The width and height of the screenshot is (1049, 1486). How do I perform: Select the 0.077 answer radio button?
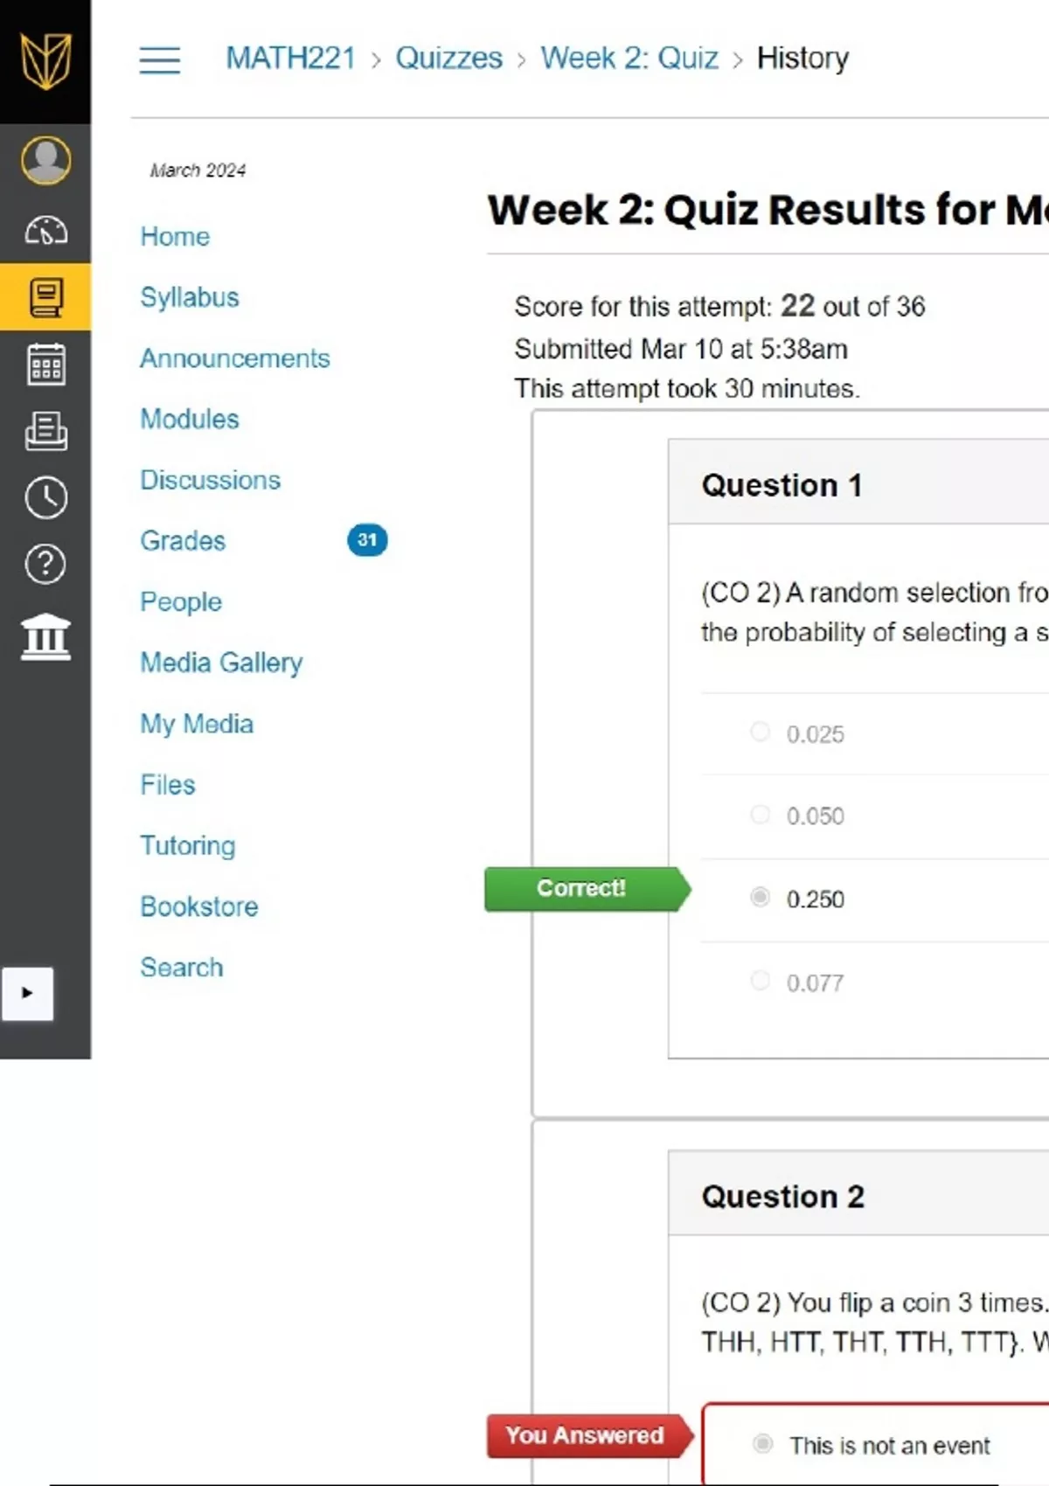(761, 981)
